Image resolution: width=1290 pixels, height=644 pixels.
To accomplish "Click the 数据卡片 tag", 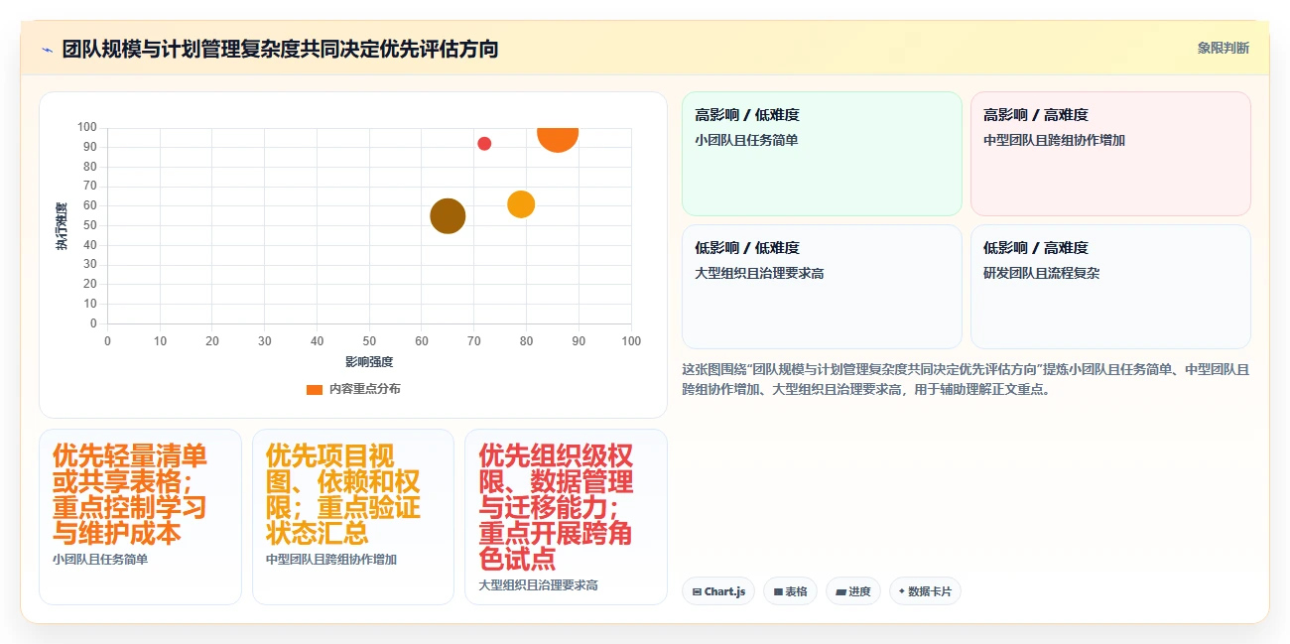I will point(925,591).
